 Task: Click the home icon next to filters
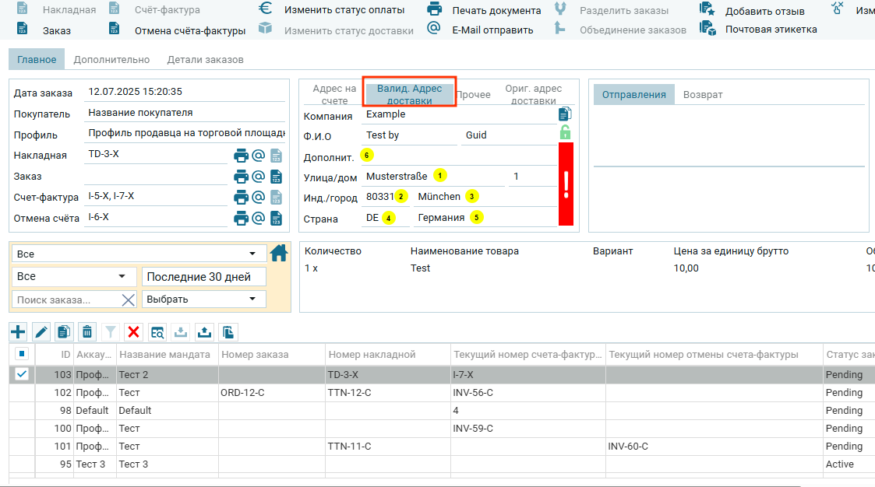(x=278, y=254)
